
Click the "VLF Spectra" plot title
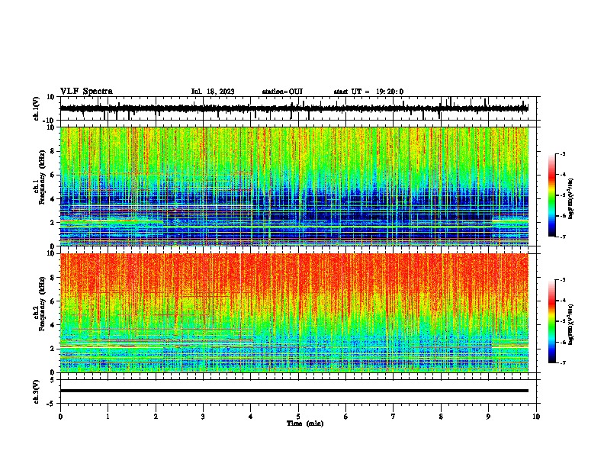pos(86,92)
